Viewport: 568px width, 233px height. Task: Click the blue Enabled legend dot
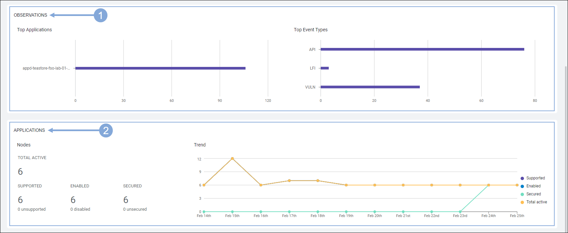(522, 186)
